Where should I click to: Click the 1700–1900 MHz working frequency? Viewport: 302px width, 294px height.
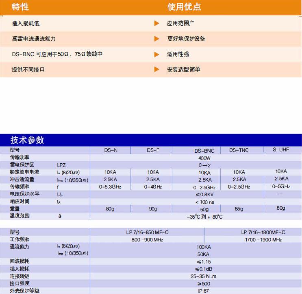263,240
